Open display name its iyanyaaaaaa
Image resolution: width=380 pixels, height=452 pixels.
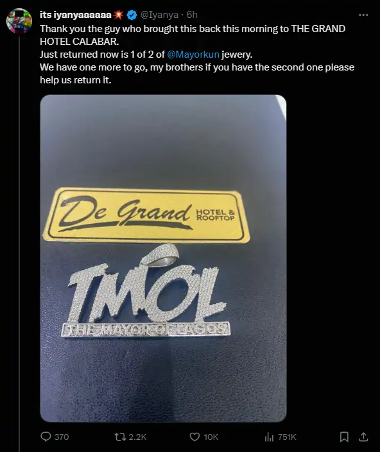tap(76, 15)
